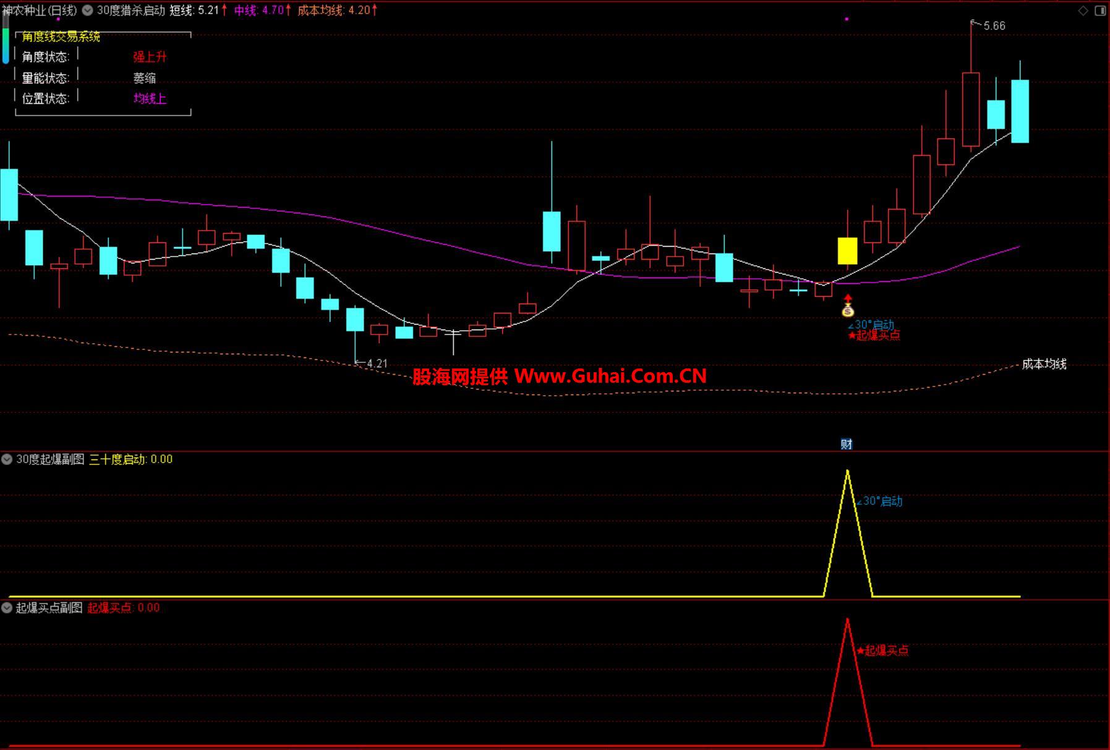
Task: Click the 三十度启动 sub-chart value label
Action: click(x=130, y=459)
